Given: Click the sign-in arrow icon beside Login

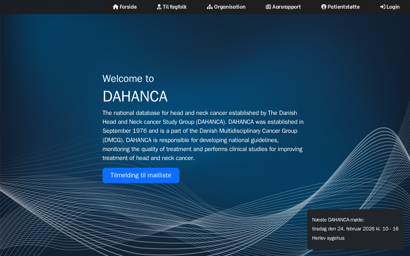Looking at the screenshot, I should point(383,7).
